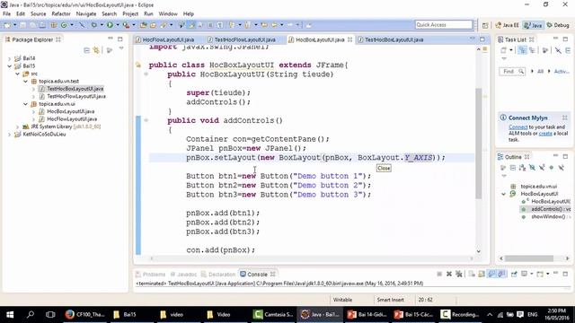575x323 pixels.
Task: Switch to the Java EE perspective
Action: coord(507,25)
